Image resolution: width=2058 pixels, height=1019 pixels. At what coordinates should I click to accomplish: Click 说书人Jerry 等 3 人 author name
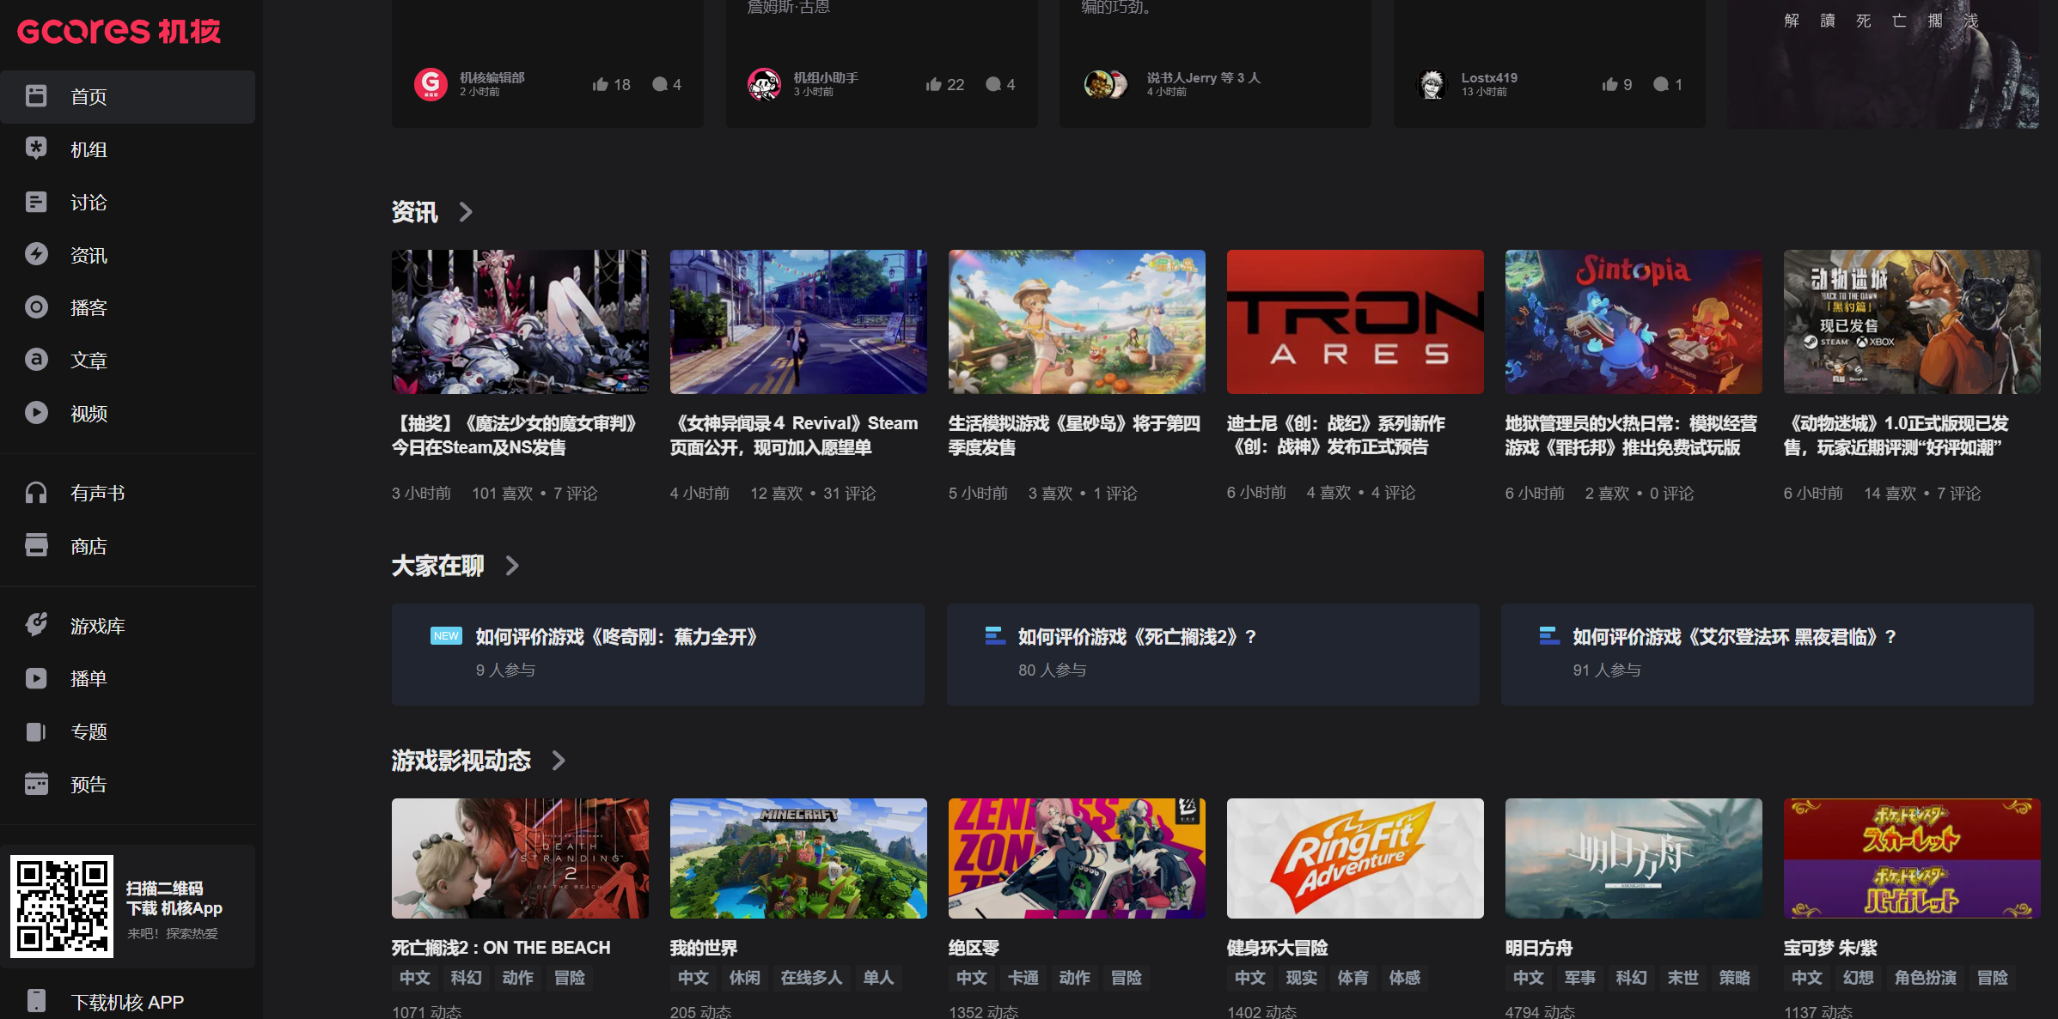1203,77
